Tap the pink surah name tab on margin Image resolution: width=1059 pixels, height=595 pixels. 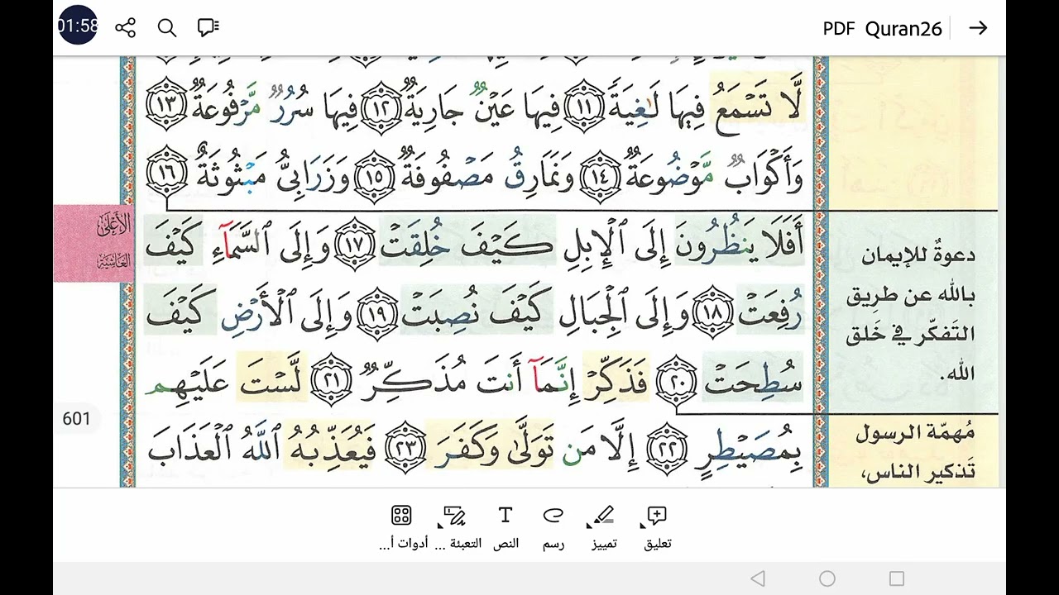tap(93, 243)
